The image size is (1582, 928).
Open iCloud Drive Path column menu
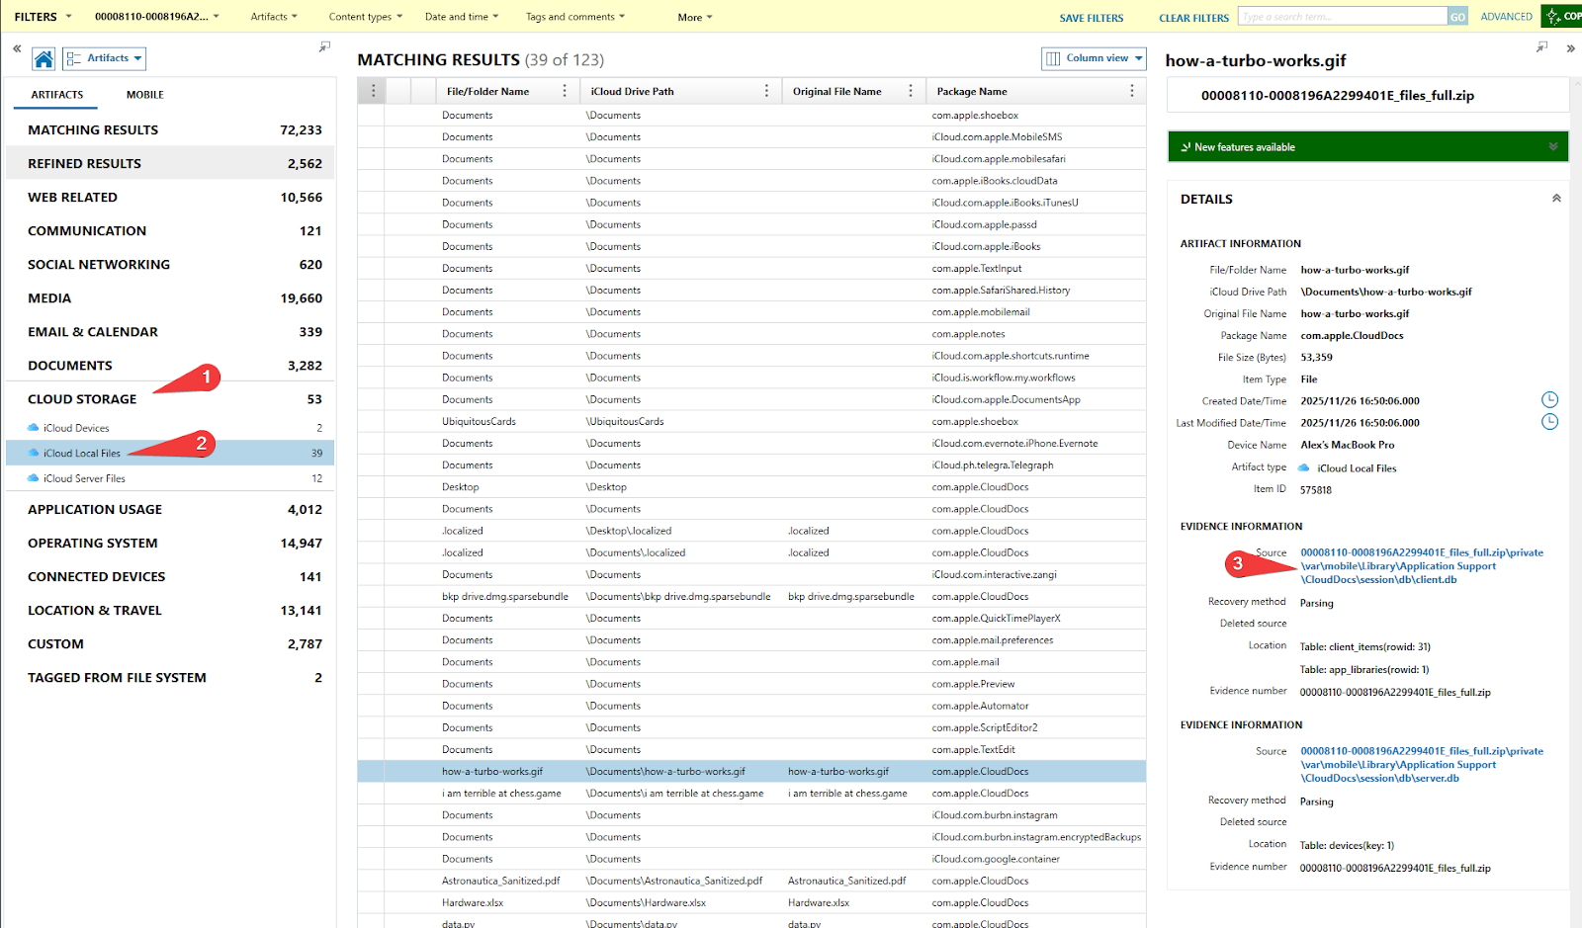(766, 91)
